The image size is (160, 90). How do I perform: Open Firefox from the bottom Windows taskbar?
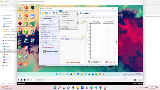[x=87, y=87]
